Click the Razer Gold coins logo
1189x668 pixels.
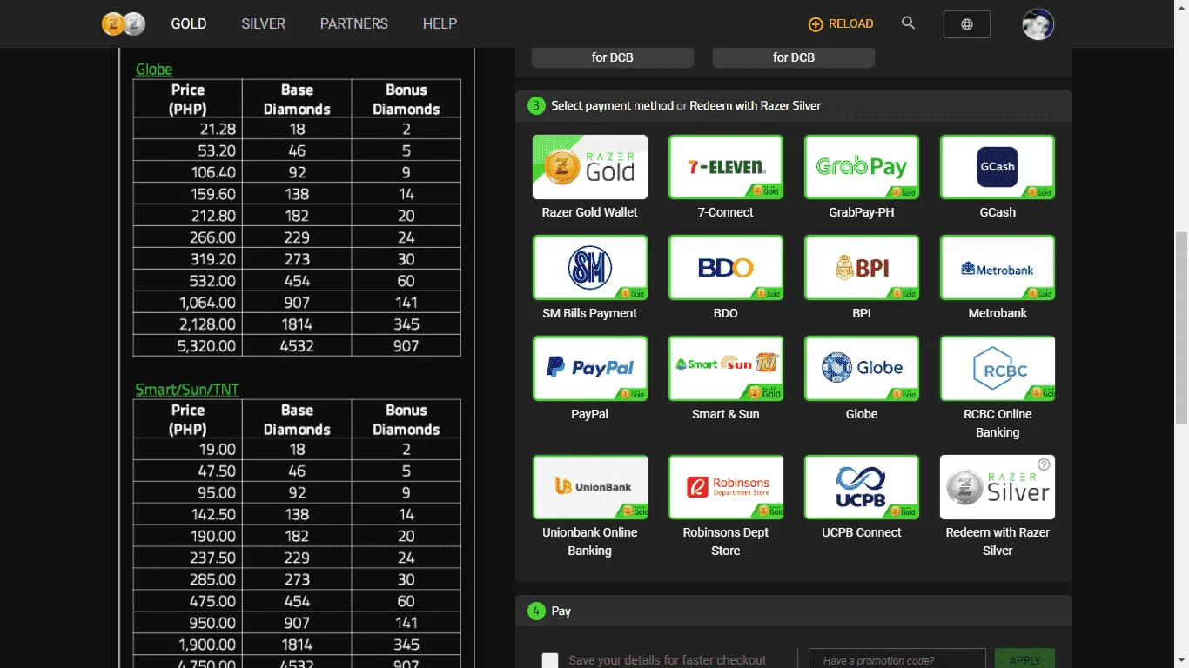coord(124,23)
